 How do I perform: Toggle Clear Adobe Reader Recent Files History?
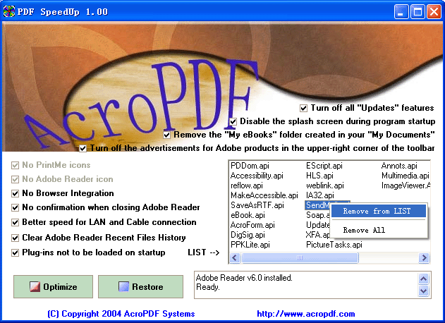15,238
